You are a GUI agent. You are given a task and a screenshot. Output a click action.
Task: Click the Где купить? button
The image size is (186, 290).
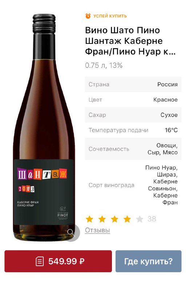pos(148,261)
